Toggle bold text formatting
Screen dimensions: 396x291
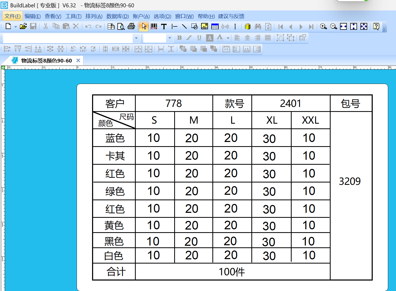pos(179,38)
